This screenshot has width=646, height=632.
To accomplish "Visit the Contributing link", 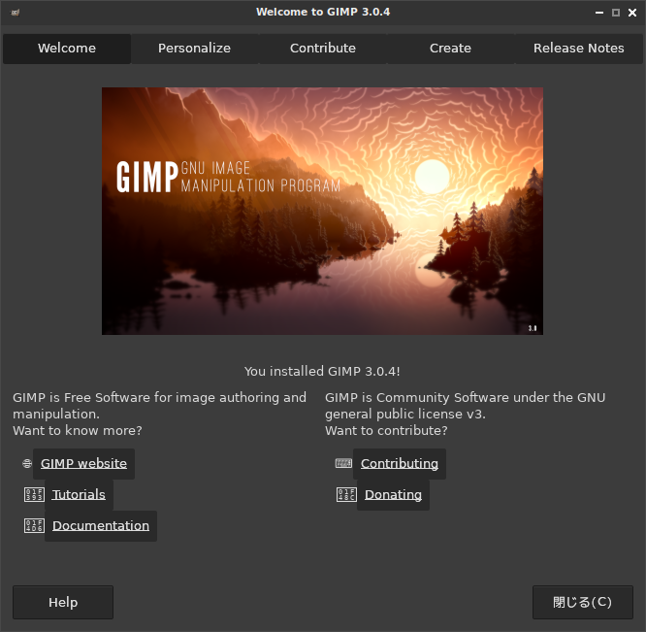I will 400,464.
